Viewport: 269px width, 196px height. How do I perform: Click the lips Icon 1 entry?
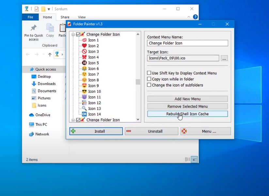tap(93, 40)
